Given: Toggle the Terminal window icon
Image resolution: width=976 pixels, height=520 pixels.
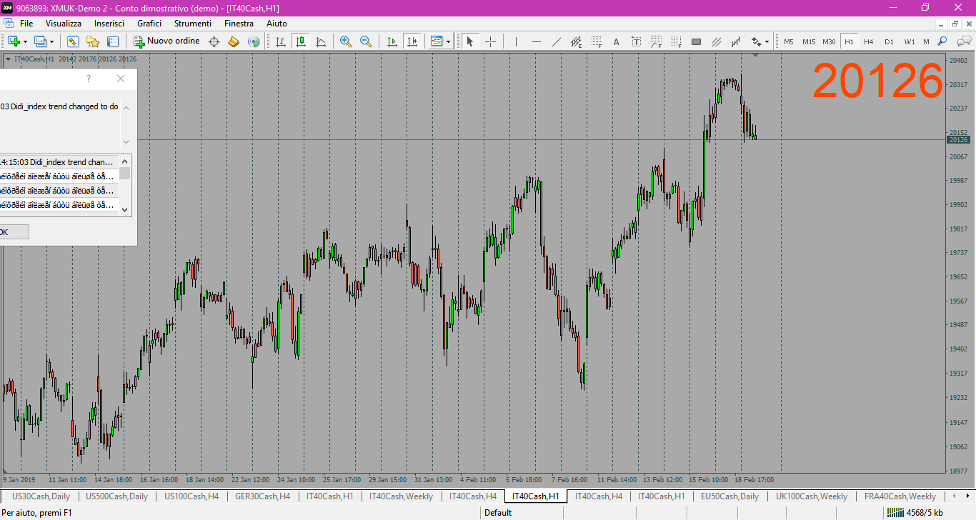Looking at the screenshot, I should coord(113,41).
